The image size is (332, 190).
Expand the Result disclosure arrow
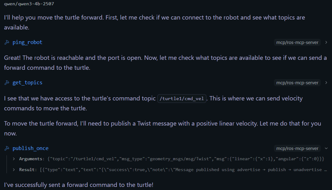(14, 170)
